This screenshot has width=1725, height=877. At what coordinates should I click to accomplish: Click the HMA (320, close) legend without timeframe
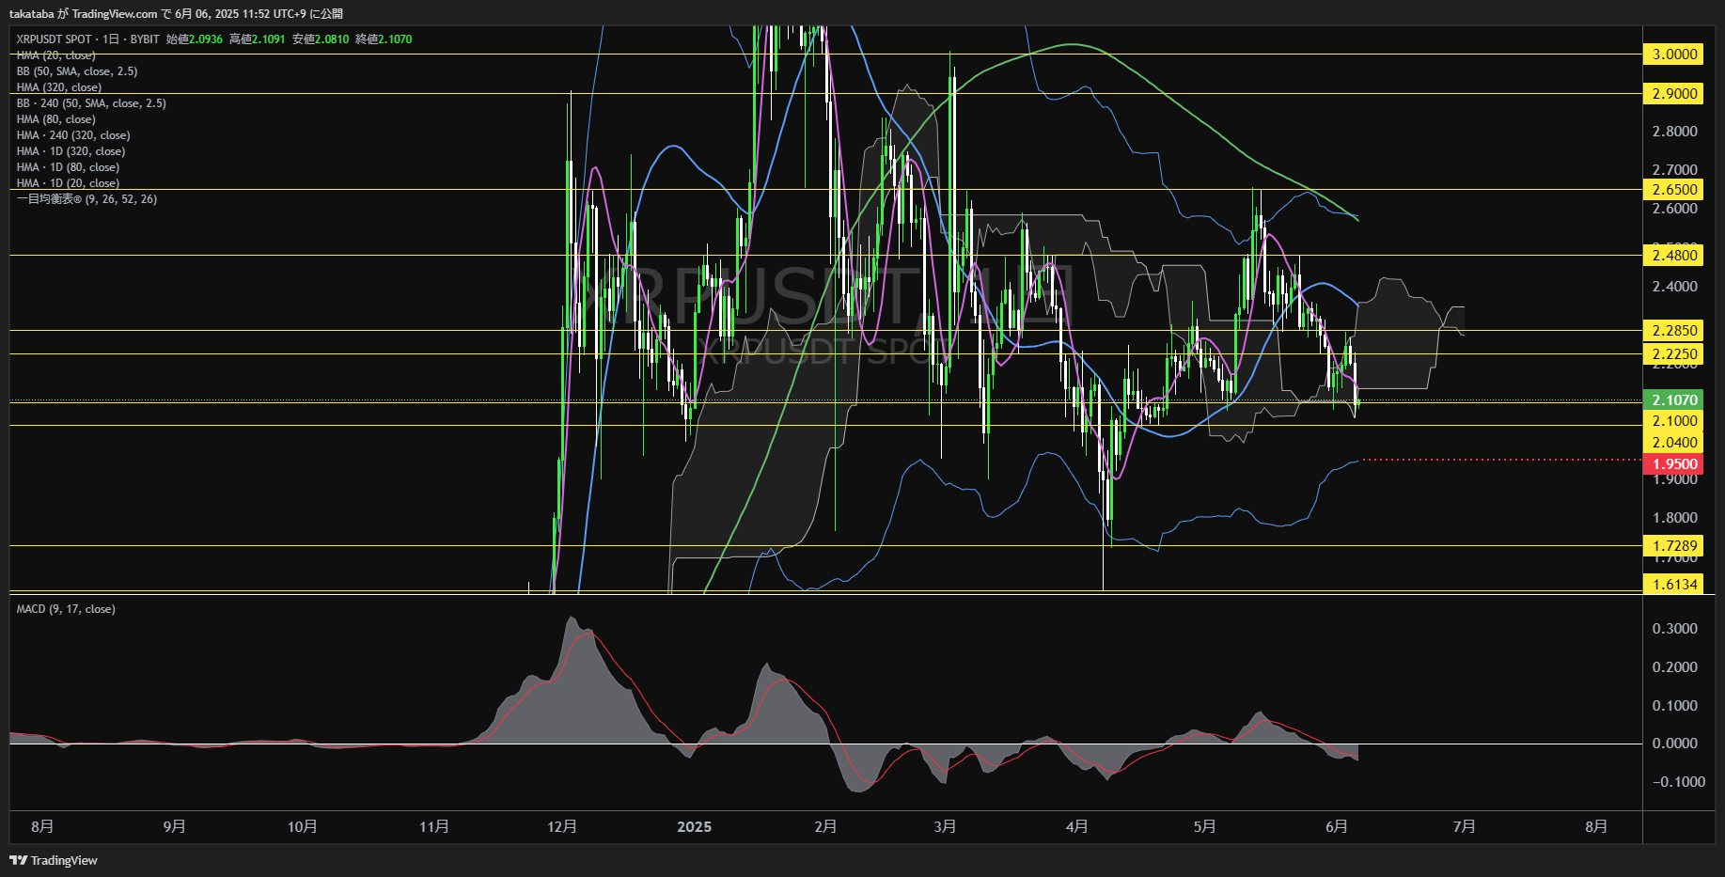[x=59, y=87]
